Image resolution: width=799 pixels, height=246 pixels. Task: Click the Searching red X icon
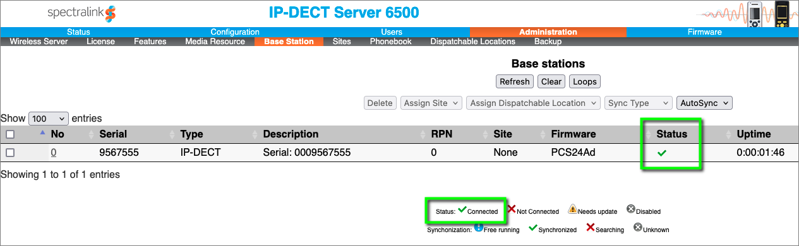[591, 228]
